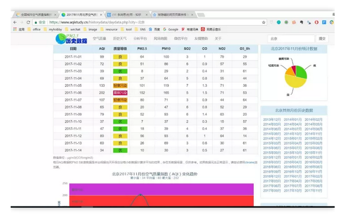Screen dimensions: 340x214
Task: Open the 风场地图 navigation menu item
Action: tap(160, 39)
